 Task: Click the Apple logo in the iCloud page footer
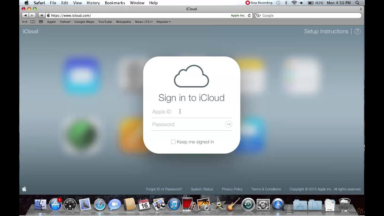(x=24, y=189)
